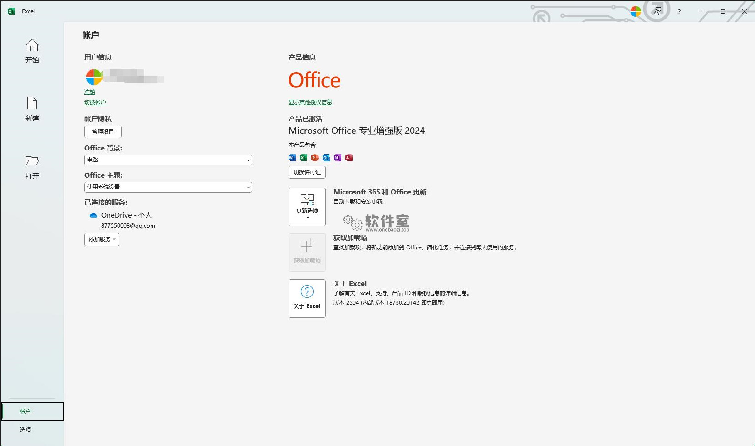Image resolution: width=755 pixels, height=446 pixels.
Task: Maximize the Excel window
Action: [723, 11]
